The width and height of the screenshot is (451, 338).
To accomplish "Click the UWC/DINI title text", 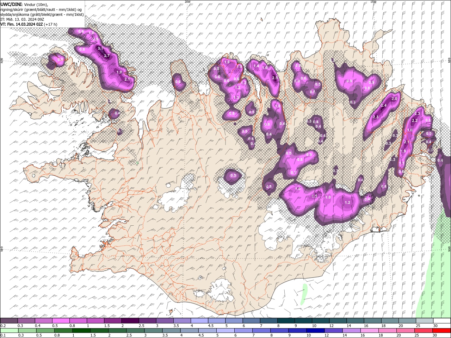I will pyautogui.click(x=11, y=4).
